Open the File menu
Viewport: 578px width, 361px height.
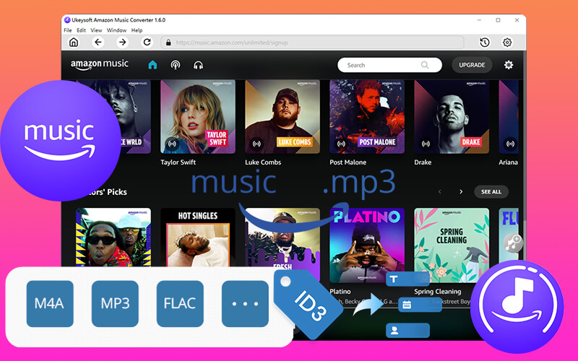pos(68,30)
